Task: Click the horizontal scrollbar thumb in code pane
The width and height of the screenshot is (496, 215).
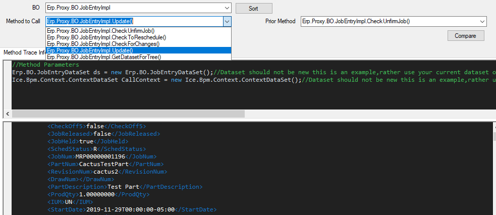Action: coord(128,114)
